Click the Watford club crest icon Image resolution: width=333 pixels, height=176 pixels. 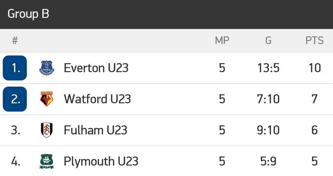pyautogui.click(x=47, y=99)
